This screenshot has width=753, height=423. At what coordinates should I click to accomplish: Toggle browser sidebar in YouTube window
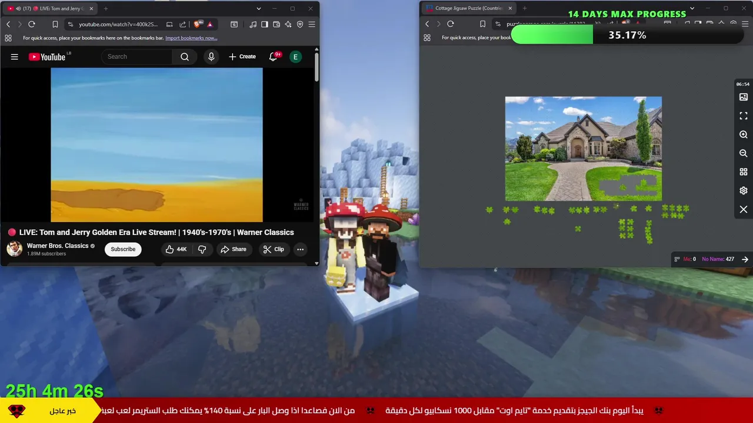(x=265, y=24)
